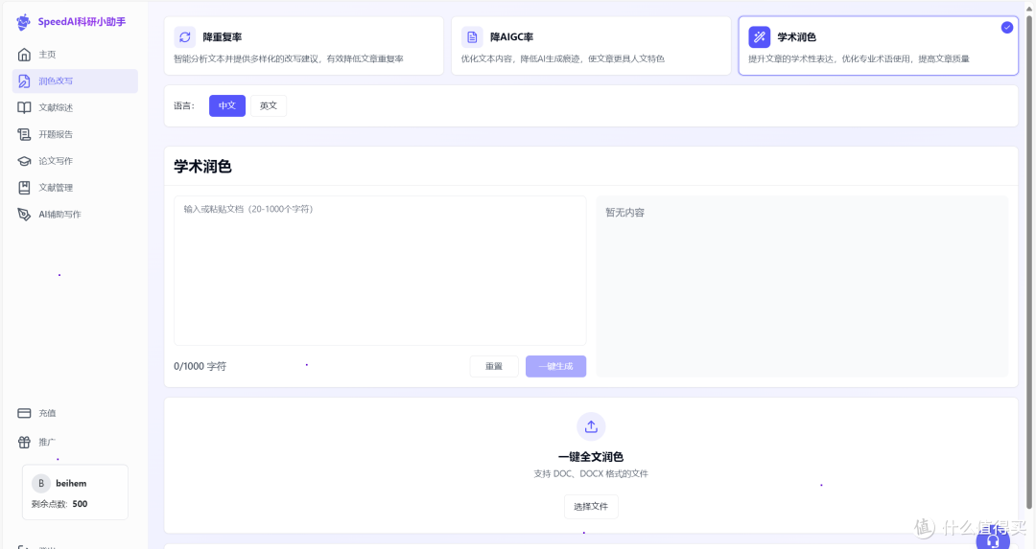
Task: Click the 选择文件 button
Action: 591,507
